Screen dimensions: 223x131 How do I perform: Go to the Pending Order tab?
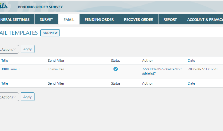point(99,20)
